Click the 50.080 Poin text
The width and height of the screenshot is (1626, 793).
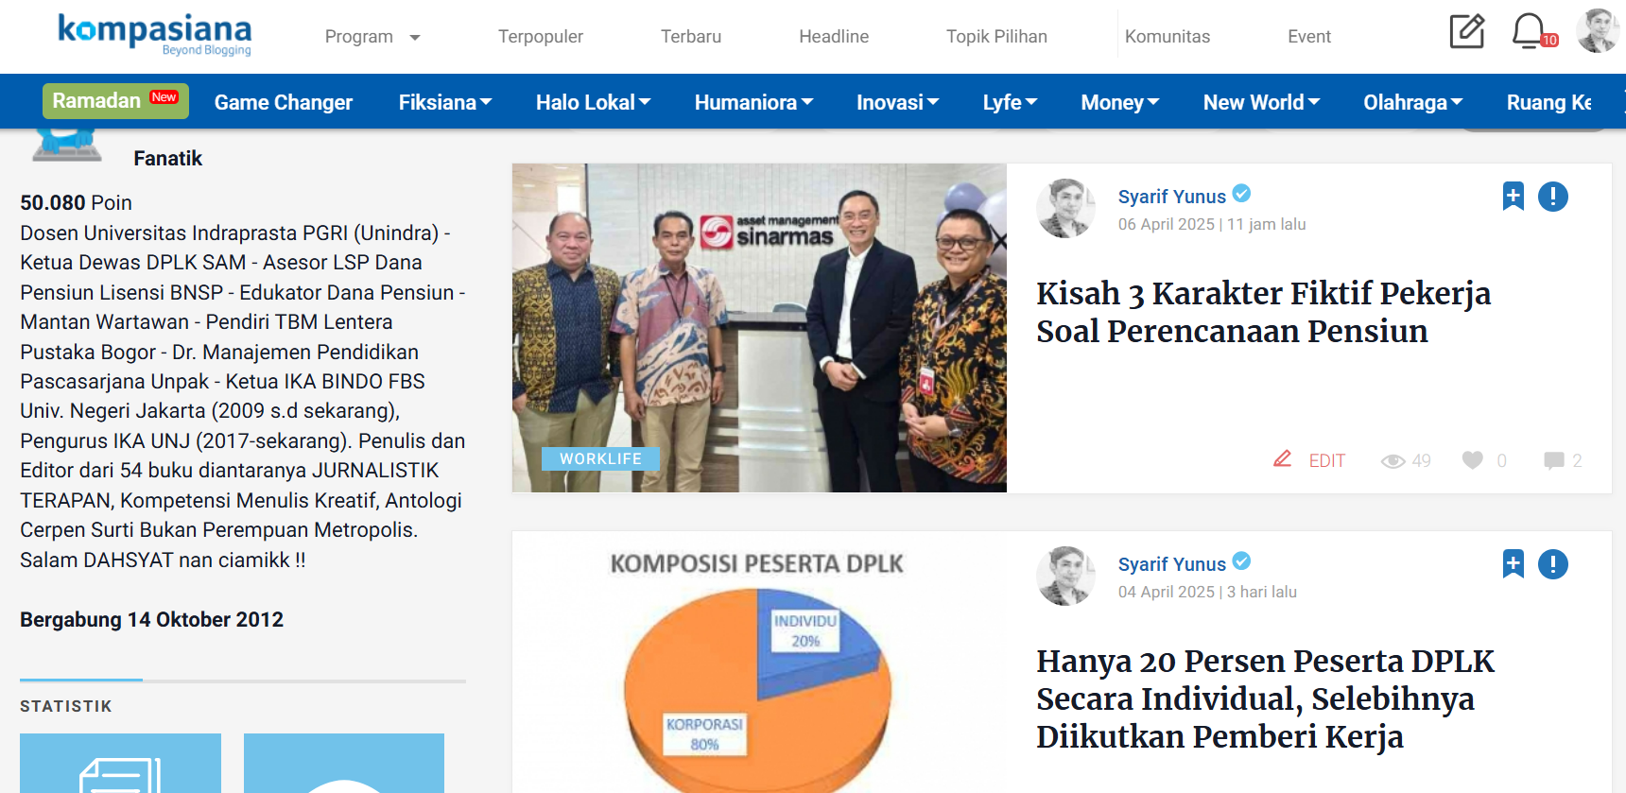pyautogui.click(x=76, y=202)
